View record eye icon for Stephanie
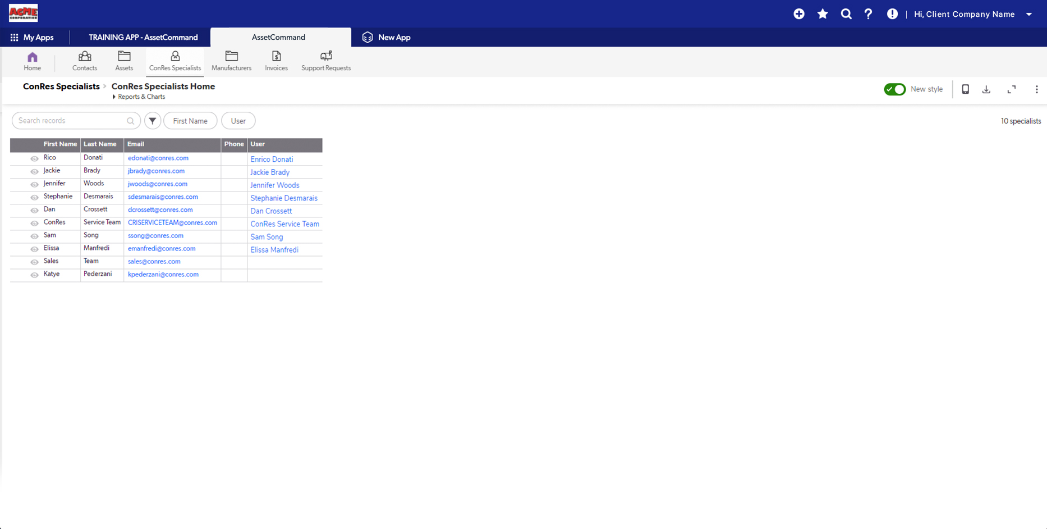Image resolution: width=1047 pixels, height=529 pixels. 34,198
